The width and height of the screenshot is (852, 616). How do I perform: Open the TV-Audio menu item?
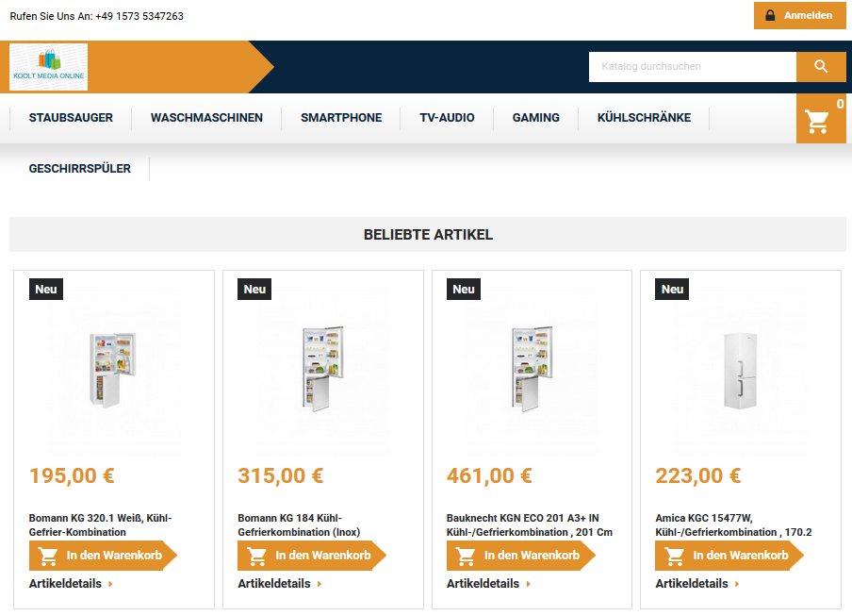pyautogui.click(x=447, y=117)
